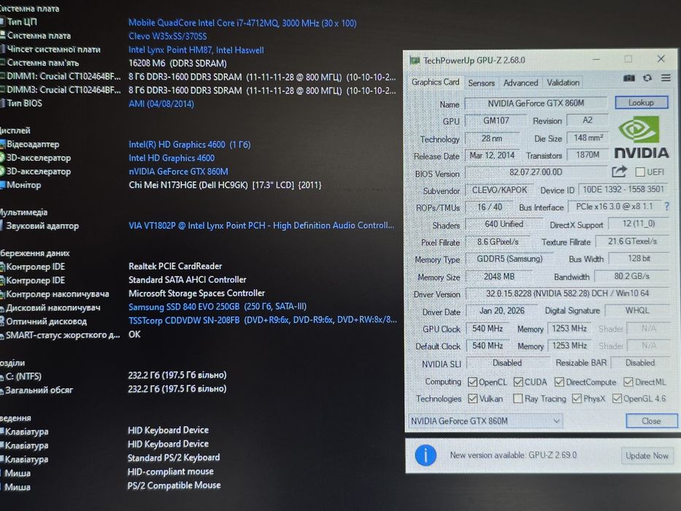Click the Subvendor value CLEVO/KAPOK
This screenshot has width=681, height=511.
[499, 190]
